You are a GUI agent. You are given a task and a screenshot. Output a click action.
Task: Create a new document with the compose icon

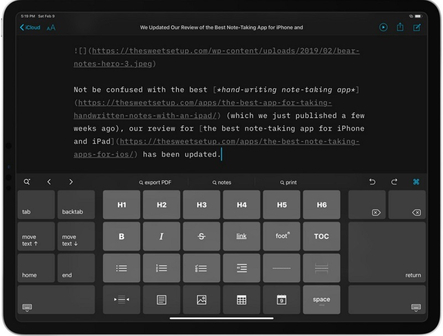[x=417, y=27]
